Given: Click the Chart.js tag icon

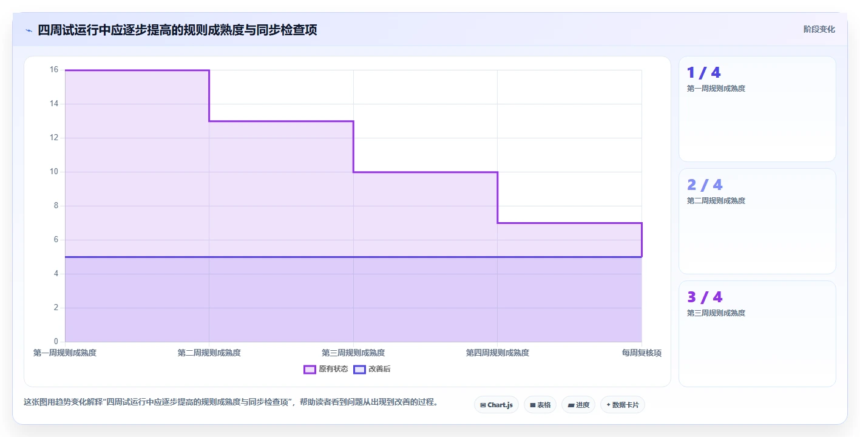Looking at the screenshot, I should [483, 405].
